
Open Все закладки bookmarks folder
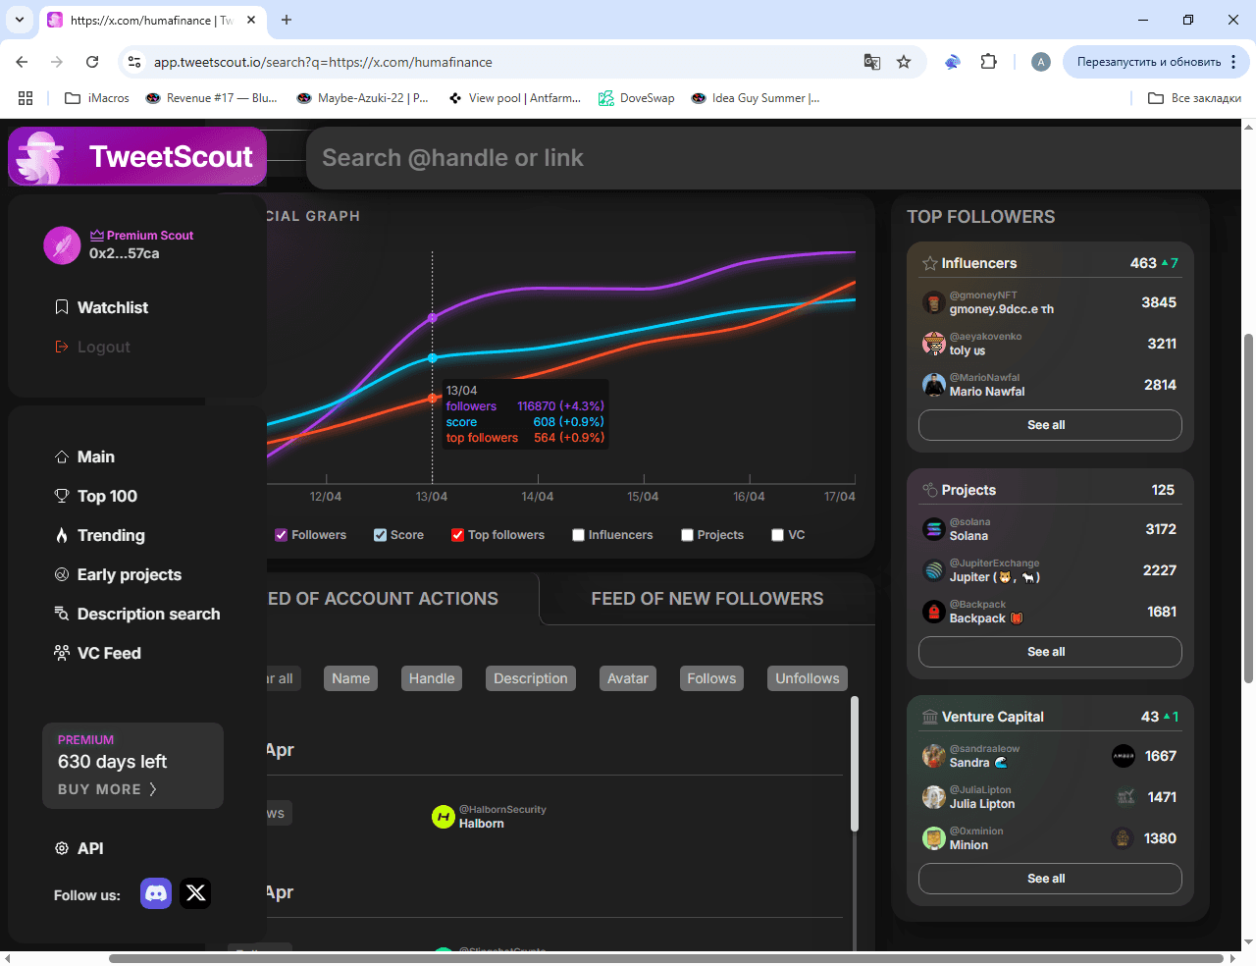(x=1195, y=98)
